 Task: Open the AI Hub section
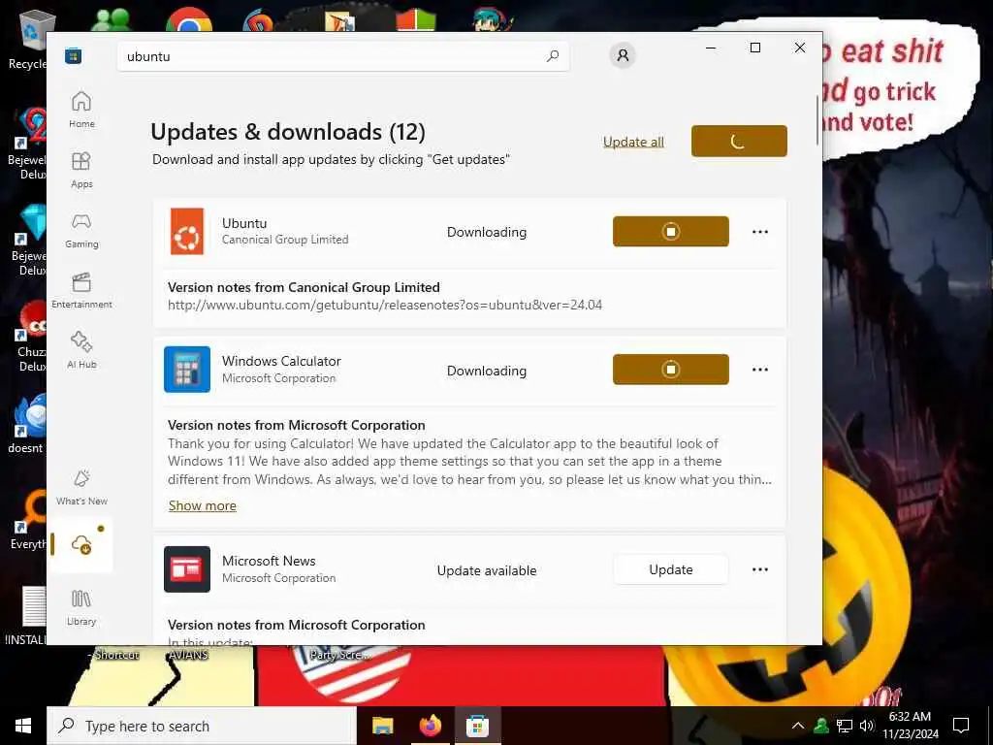[x=81, y=349]
